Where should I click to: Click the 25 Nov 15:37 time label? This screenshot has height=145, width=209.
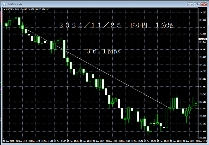[x=189, y=141]
